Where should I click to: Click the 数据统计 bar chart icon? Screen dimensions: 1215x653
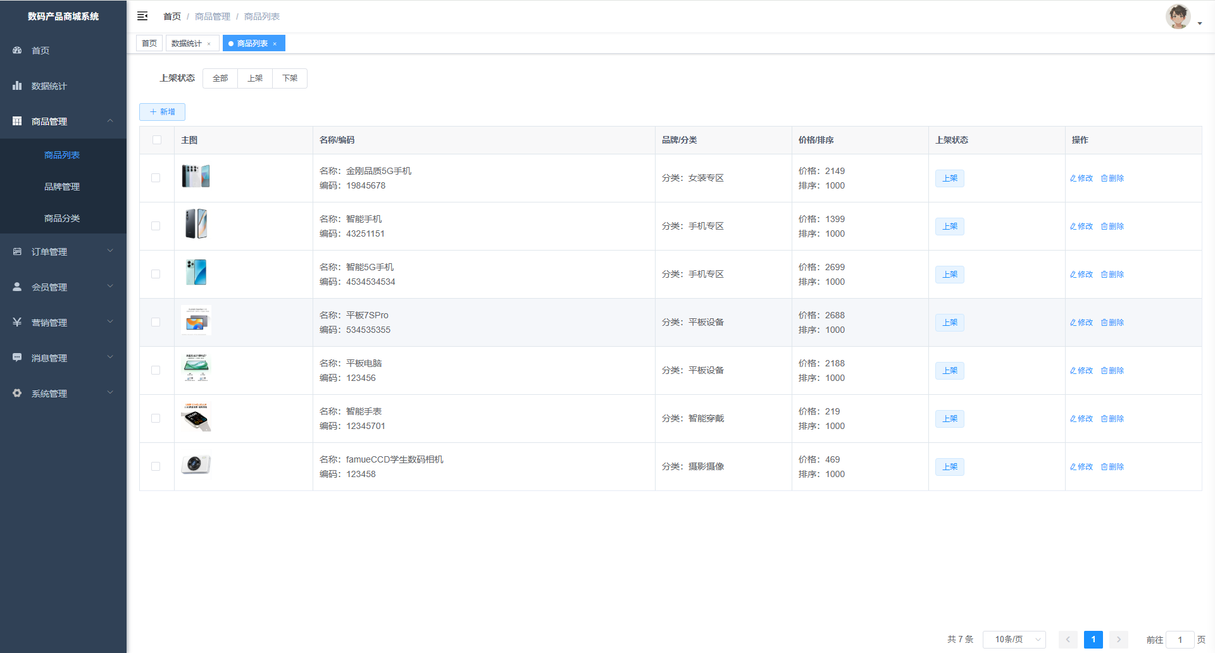[17, 85]
